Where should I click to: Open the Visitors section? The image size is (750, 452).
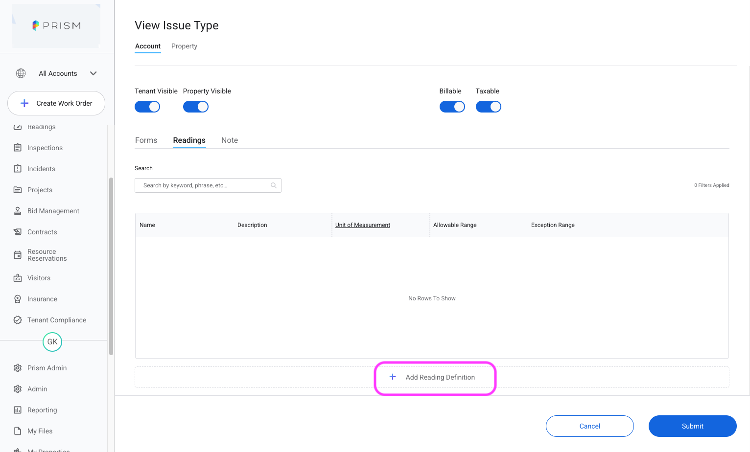click(x=39, y=278)
